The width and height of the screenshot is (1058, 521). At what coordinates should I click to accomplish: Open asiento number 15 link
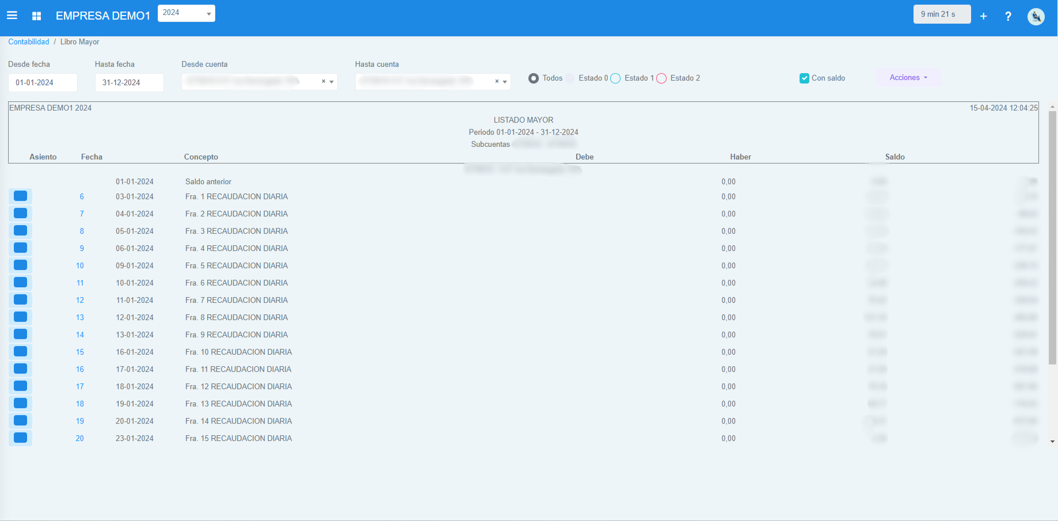coord(80,352)
